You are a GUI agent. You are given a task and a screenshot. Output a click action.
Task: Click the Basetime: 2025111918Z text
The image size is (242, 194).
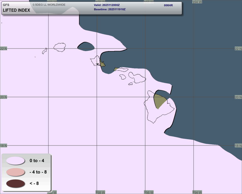point(110,9)
